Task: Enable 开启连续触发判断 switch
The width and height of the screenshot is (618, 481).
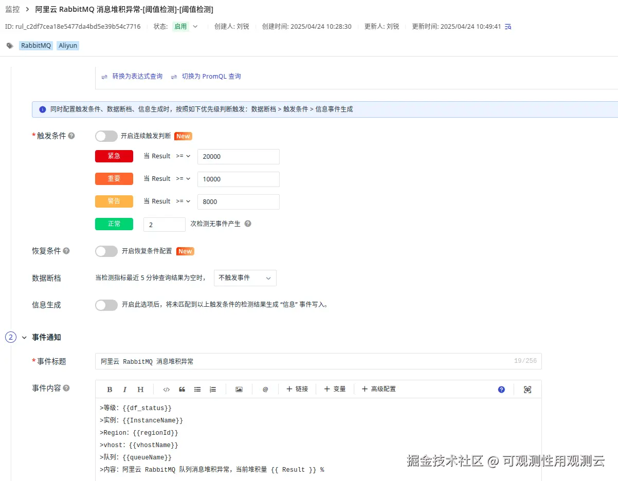Action: [106, 136]
